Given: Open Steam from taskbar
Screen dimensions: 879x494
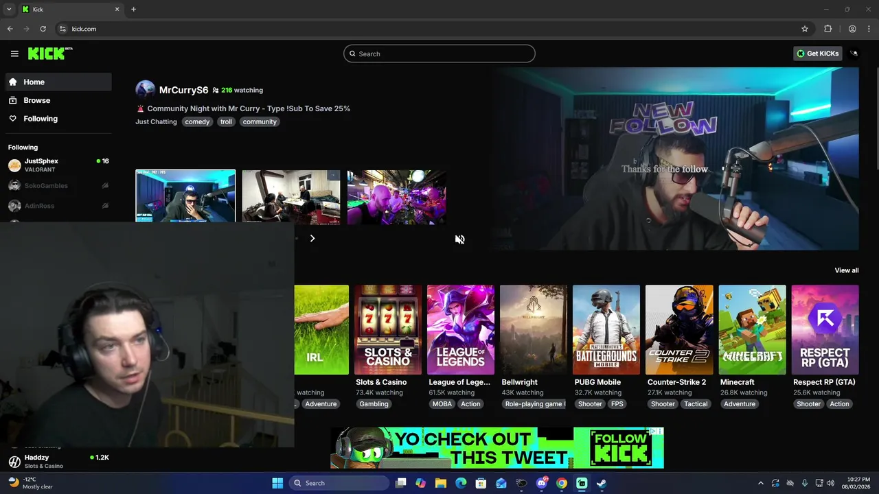Looking at the screenshot, I should click(x=602, y=483).
